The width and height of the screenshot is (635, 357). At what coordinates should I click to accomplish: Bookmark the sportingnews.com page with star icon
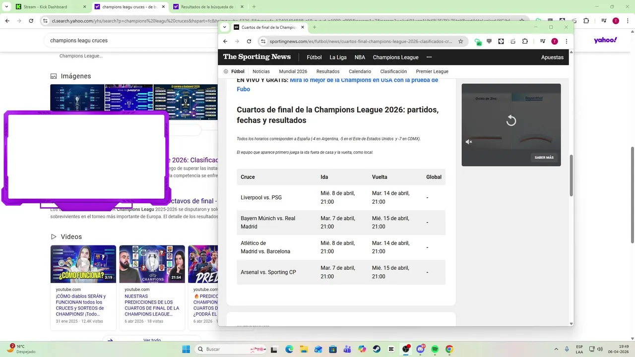click(x=460, y=42)
